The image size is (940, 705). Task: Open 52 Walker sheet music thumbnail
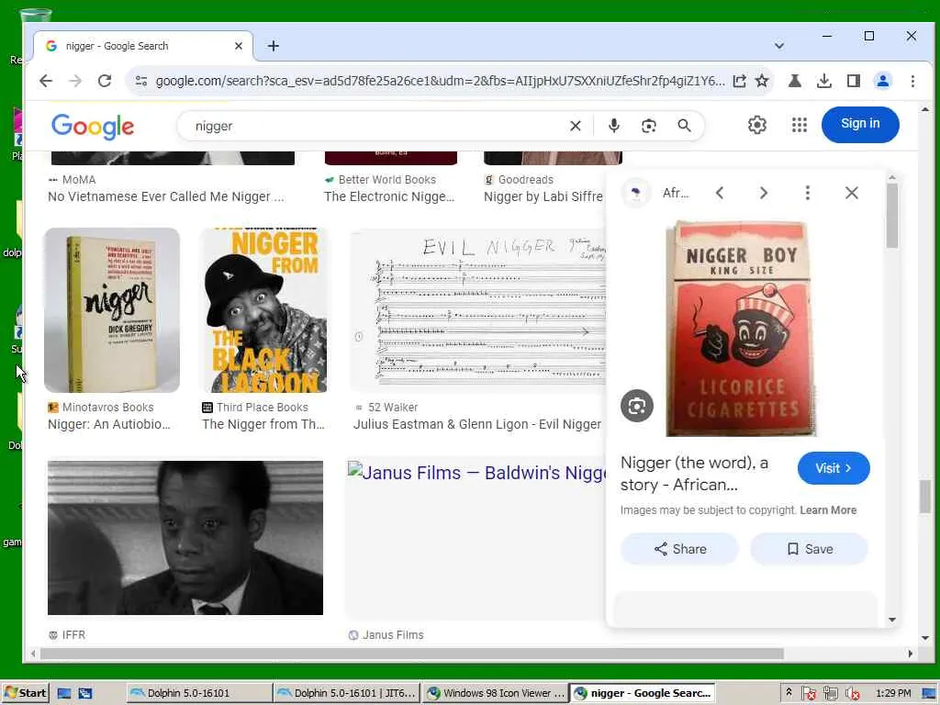pos(478,310)
